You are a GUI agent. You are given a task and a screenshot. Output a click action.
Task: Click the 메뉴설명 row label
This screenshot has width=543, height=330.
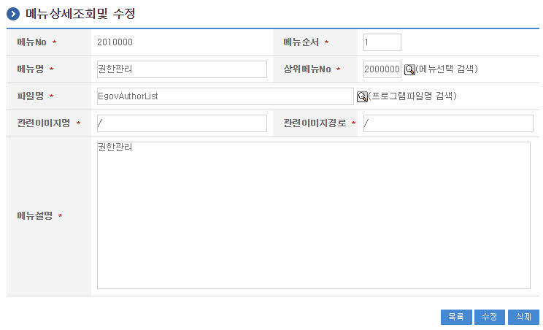(34, 216)
